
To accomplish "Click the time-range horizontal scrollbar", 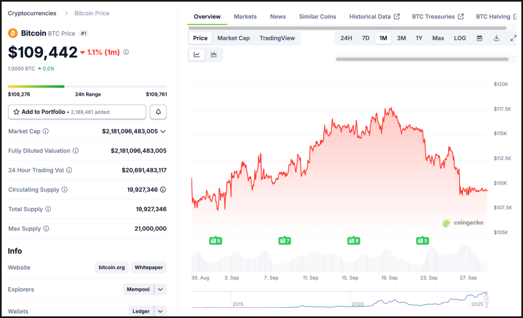I will (422, 59).
